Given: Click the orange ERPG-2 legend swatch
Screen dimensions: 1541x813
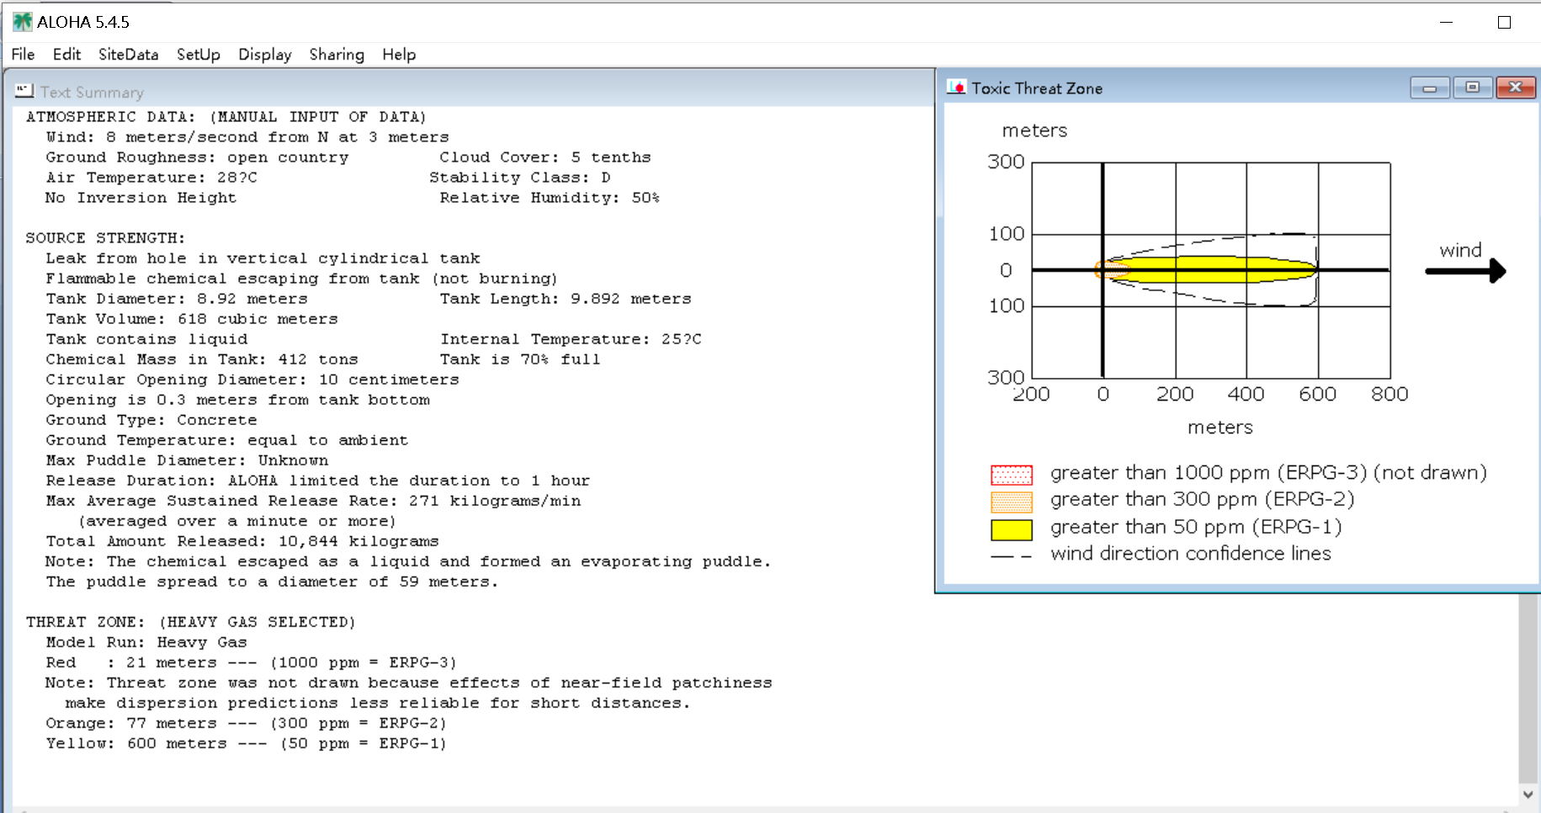Looking at the screenshot, I should (x=1011, y=502).
